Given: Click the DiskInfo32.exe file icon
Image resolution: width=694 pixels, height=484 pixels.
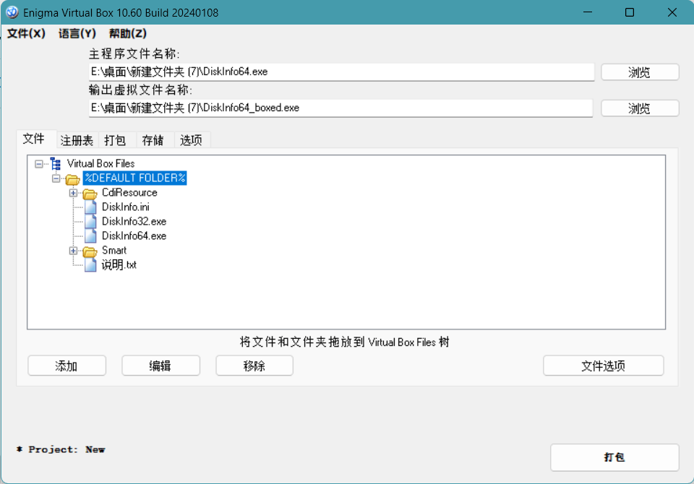Looking at the screenshot, I should 91,222.
